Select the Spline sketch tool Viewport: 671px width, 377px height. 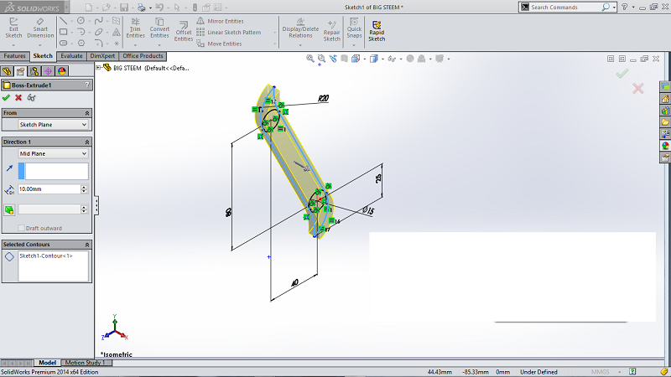pyautogui.click(x=98, y=20)
